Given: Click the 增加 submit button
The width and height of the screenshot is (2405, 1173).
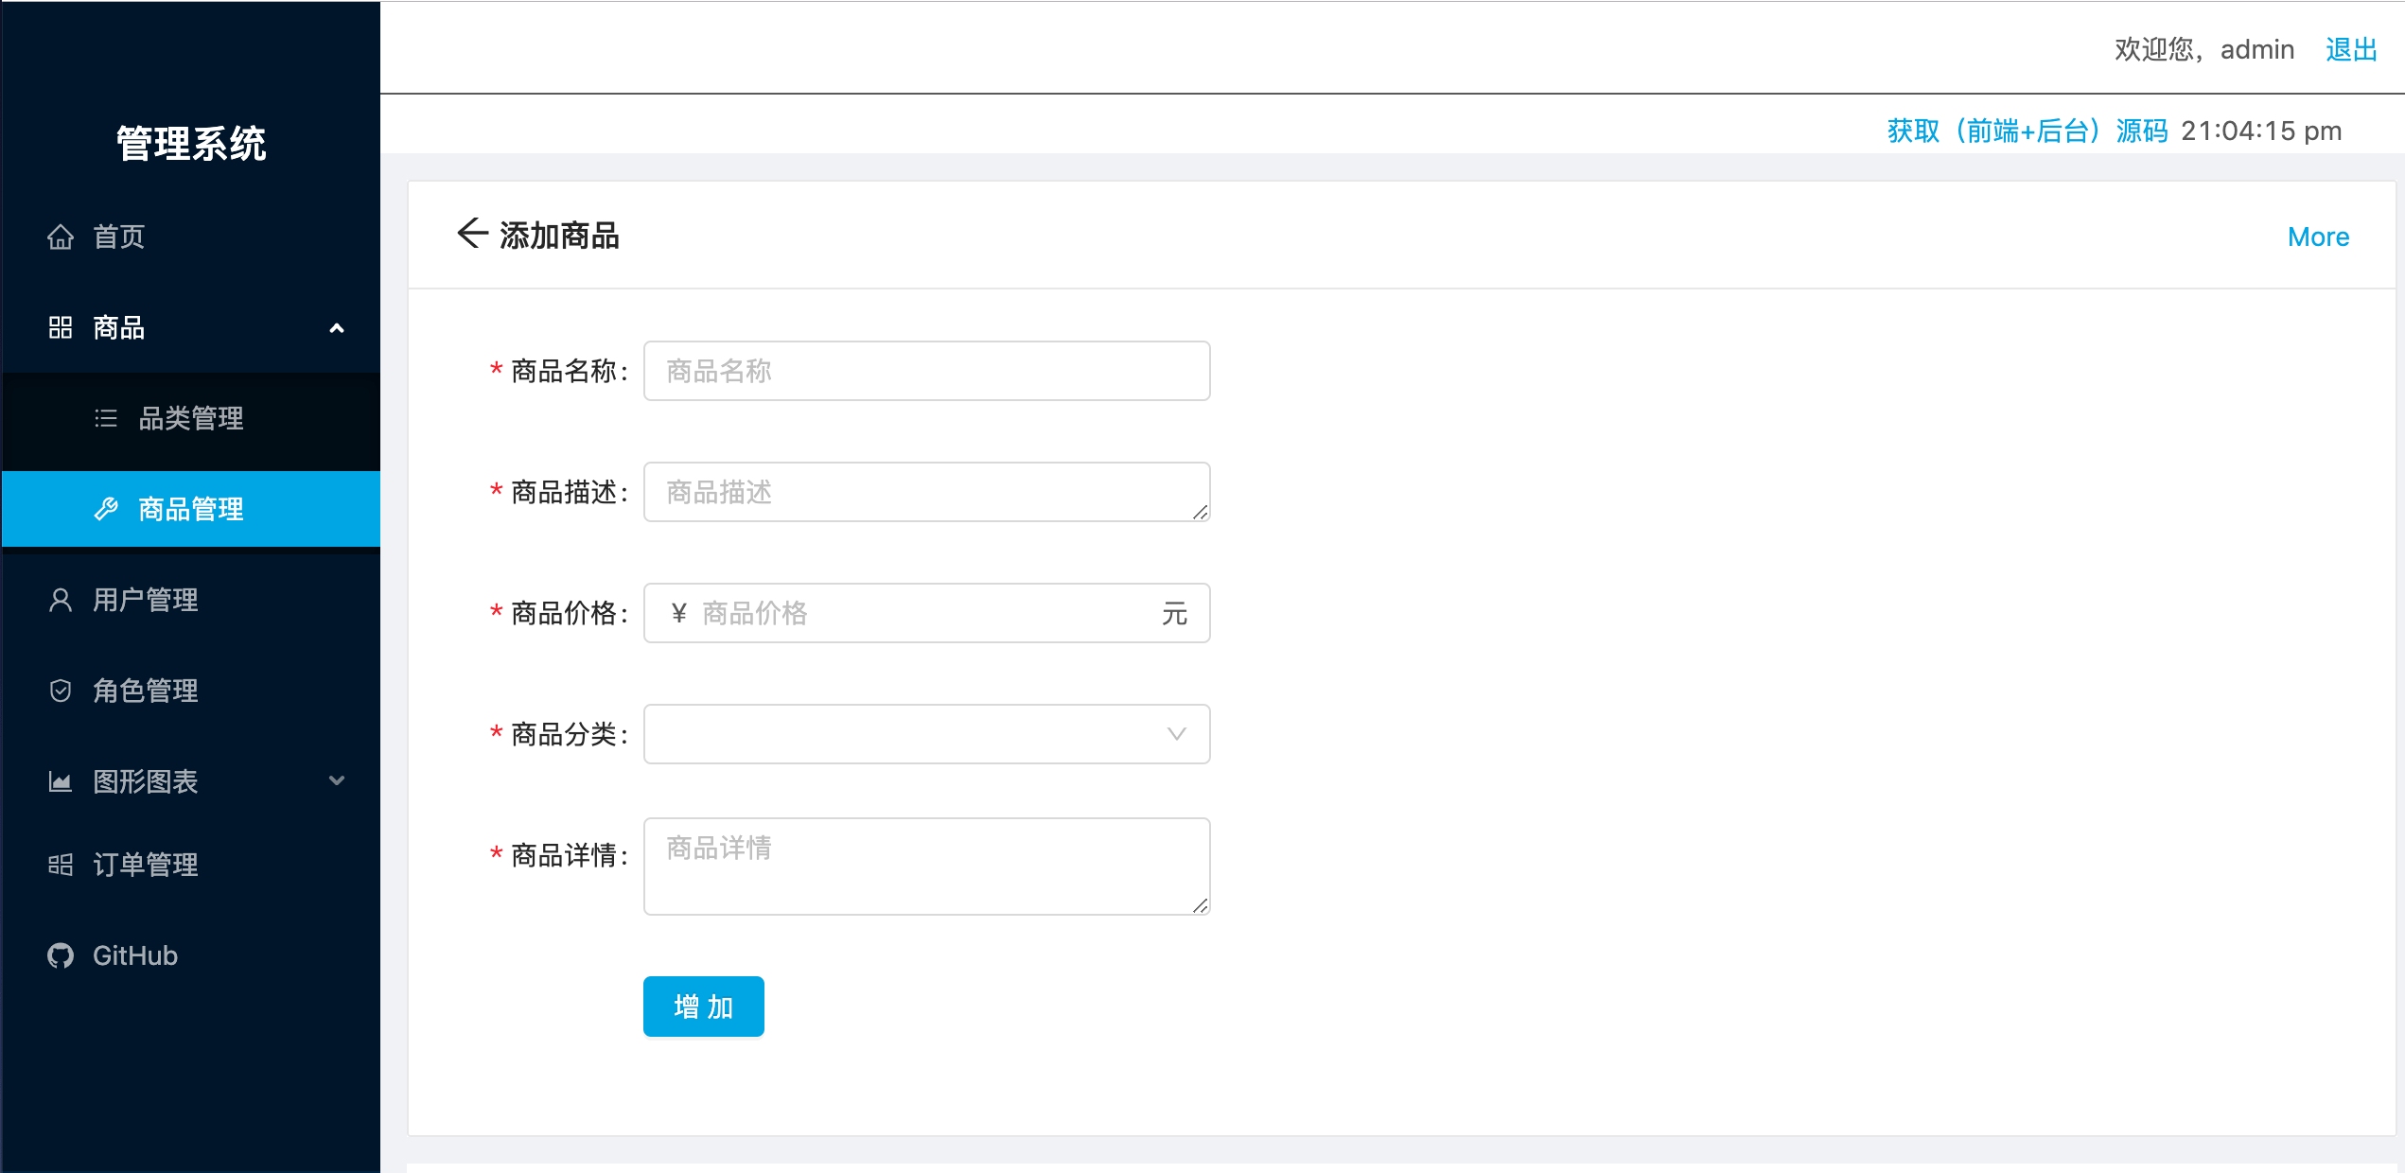Looking at the screenshot, I should 701,1007.
